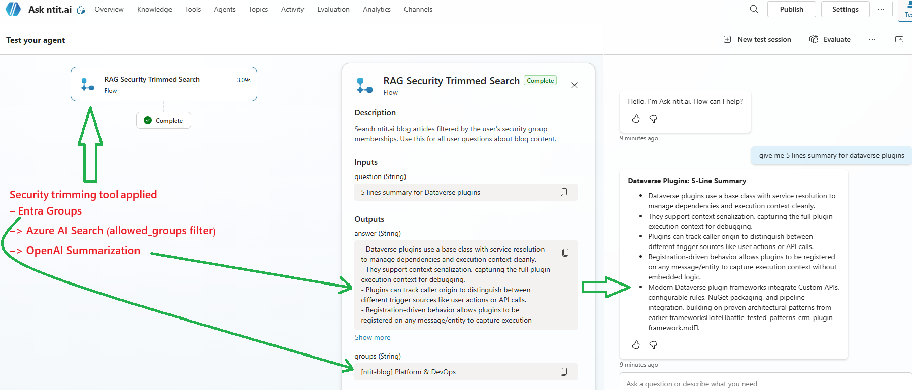Open the more options ellipsis beside Settings
The image size is (912, 390).
881,9
